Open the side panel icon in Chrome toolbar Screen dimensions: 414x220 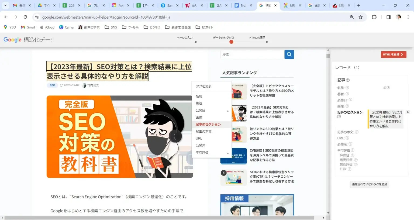pos(388,17)
